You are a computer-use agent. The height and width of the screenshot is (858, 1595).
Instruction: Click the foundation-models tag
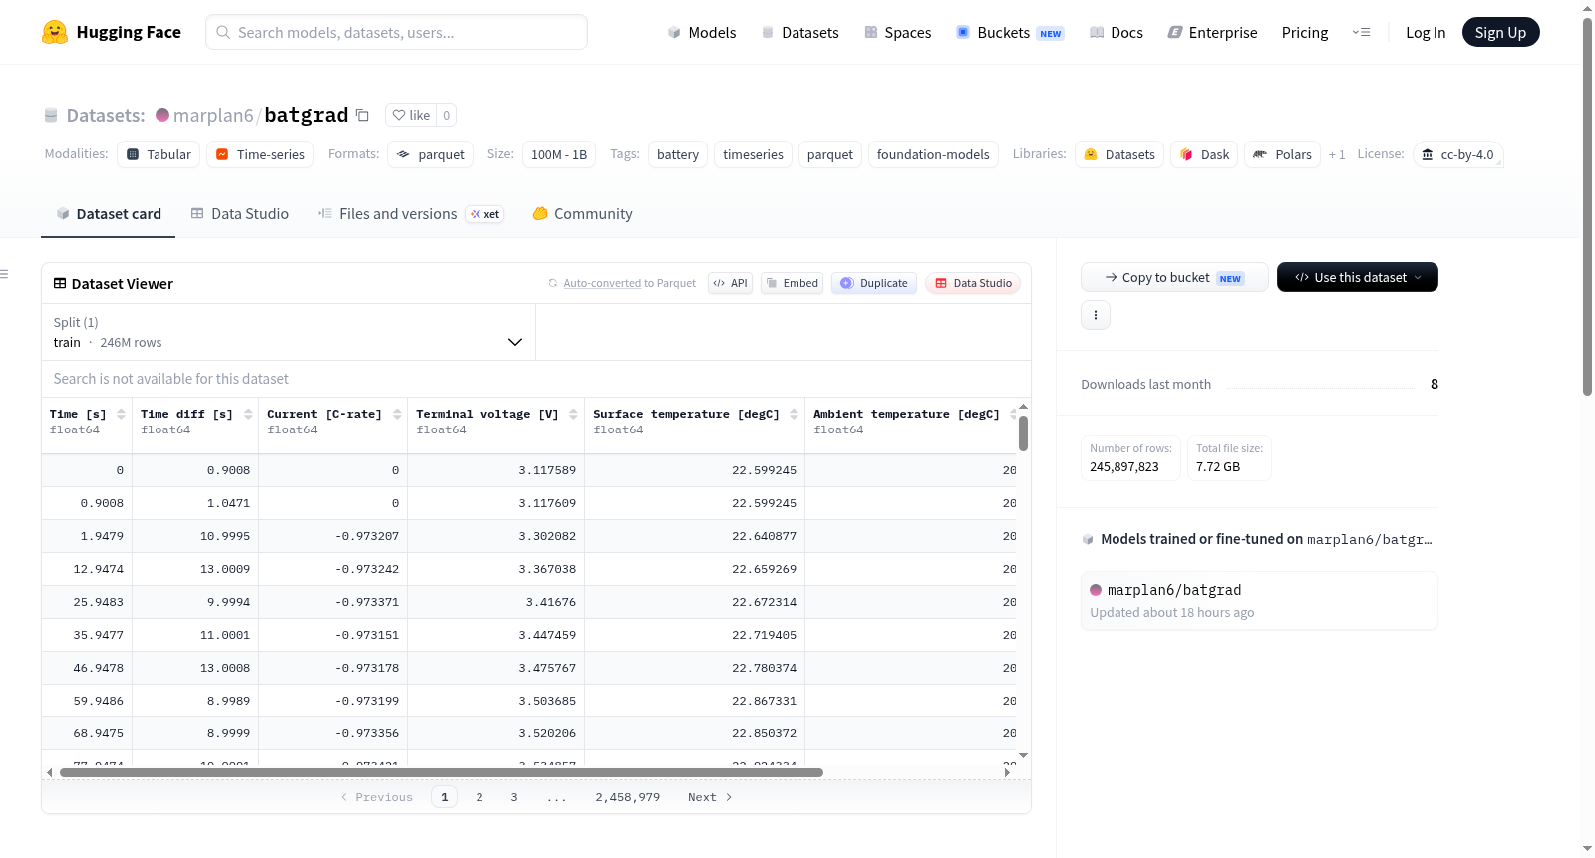coord(933,154)
